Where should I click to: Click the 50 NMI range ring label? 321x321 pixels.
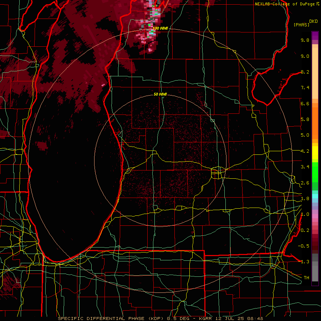click(160, 94)
